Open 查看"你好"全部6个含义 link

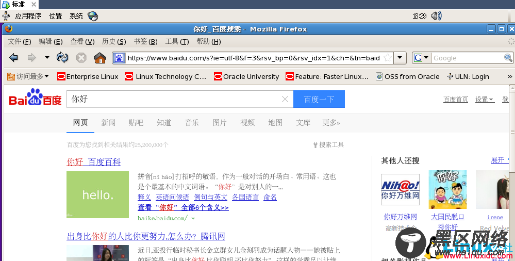click(x=184, y=207)
